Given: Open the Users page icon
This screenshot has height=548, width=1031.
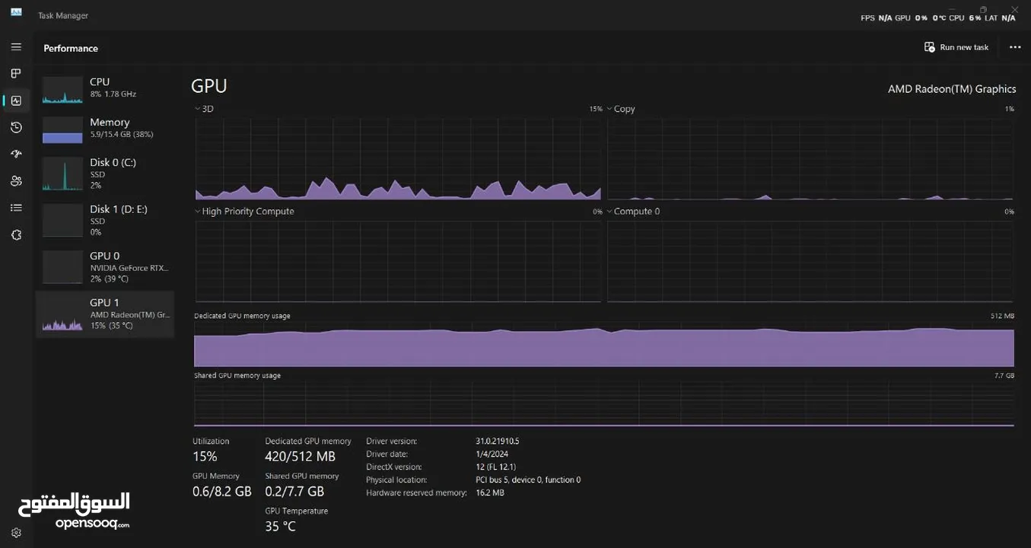Looking at the screenshot, I should click(16, 181).
